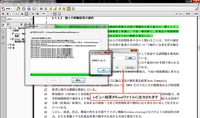Select the 表 bookmark entry
Viewport: 200px width, 118px height.
coord(14,48)
